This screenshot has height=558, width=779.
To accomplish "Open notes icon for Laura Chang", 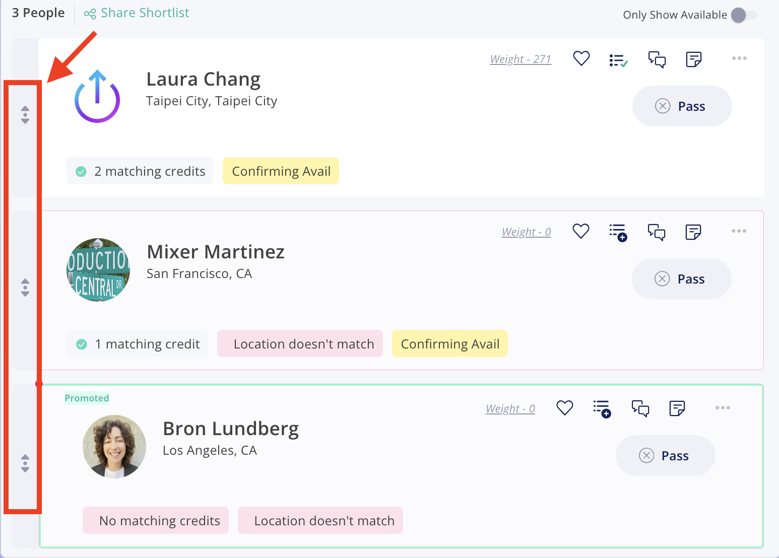I will tap(694, 59).
